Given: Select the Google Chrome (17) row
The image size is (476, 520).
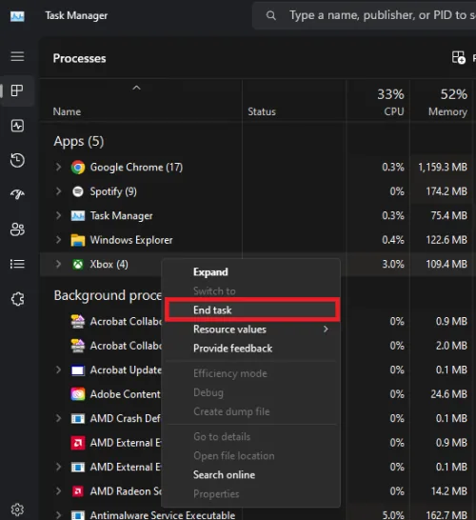Looking at the screenshot, I should pyautogui.click(x=257, y=168).
